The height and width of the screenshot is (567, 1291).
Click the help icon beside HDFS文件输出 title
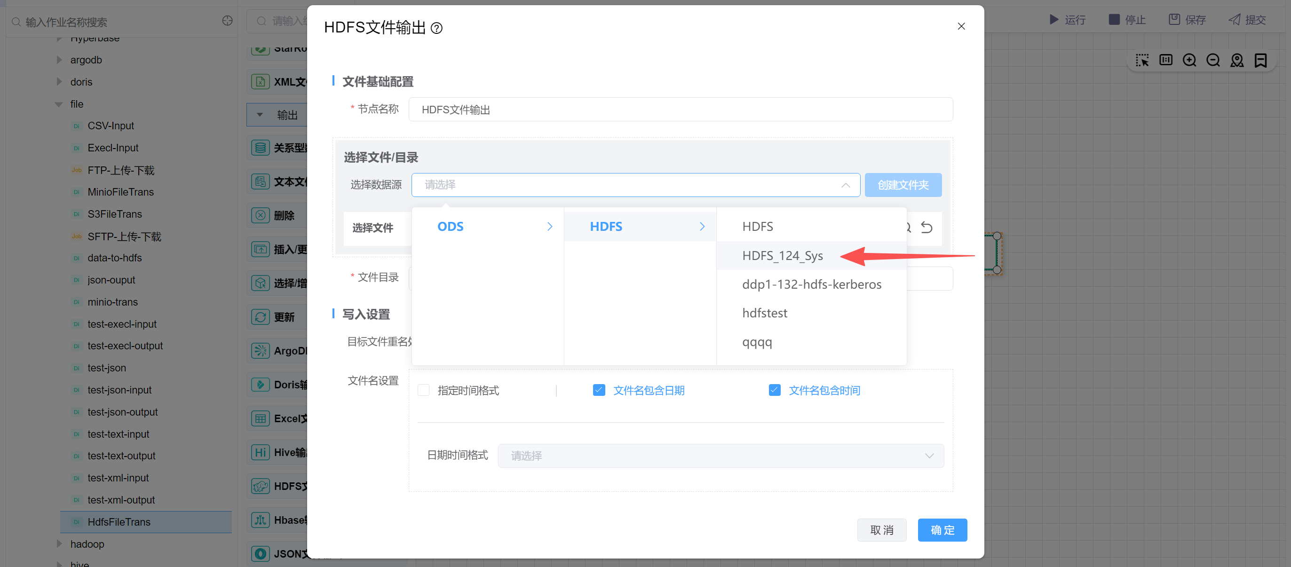436,28
